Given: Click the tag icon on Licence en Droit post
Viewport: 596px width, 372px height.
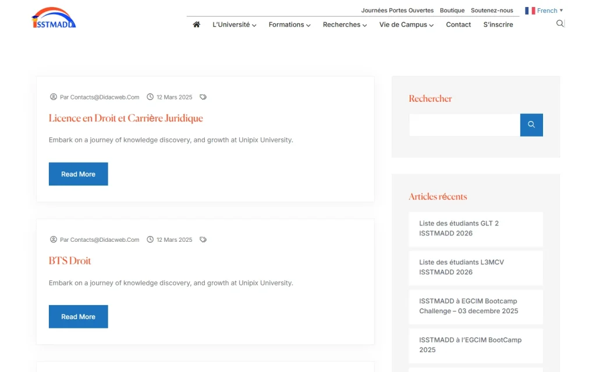Looking at the screenshot, I should [x=203, y=97].
